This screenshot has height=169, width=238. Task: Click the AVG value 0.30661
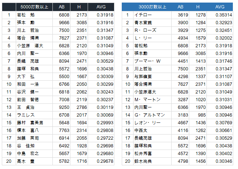click(224, 131)
